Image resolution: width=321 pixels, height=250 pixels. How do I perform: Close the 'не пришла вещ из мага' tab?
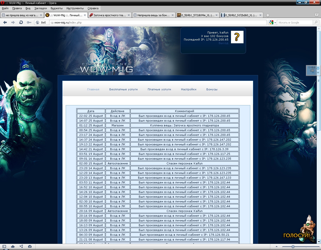tap(41, 15)
